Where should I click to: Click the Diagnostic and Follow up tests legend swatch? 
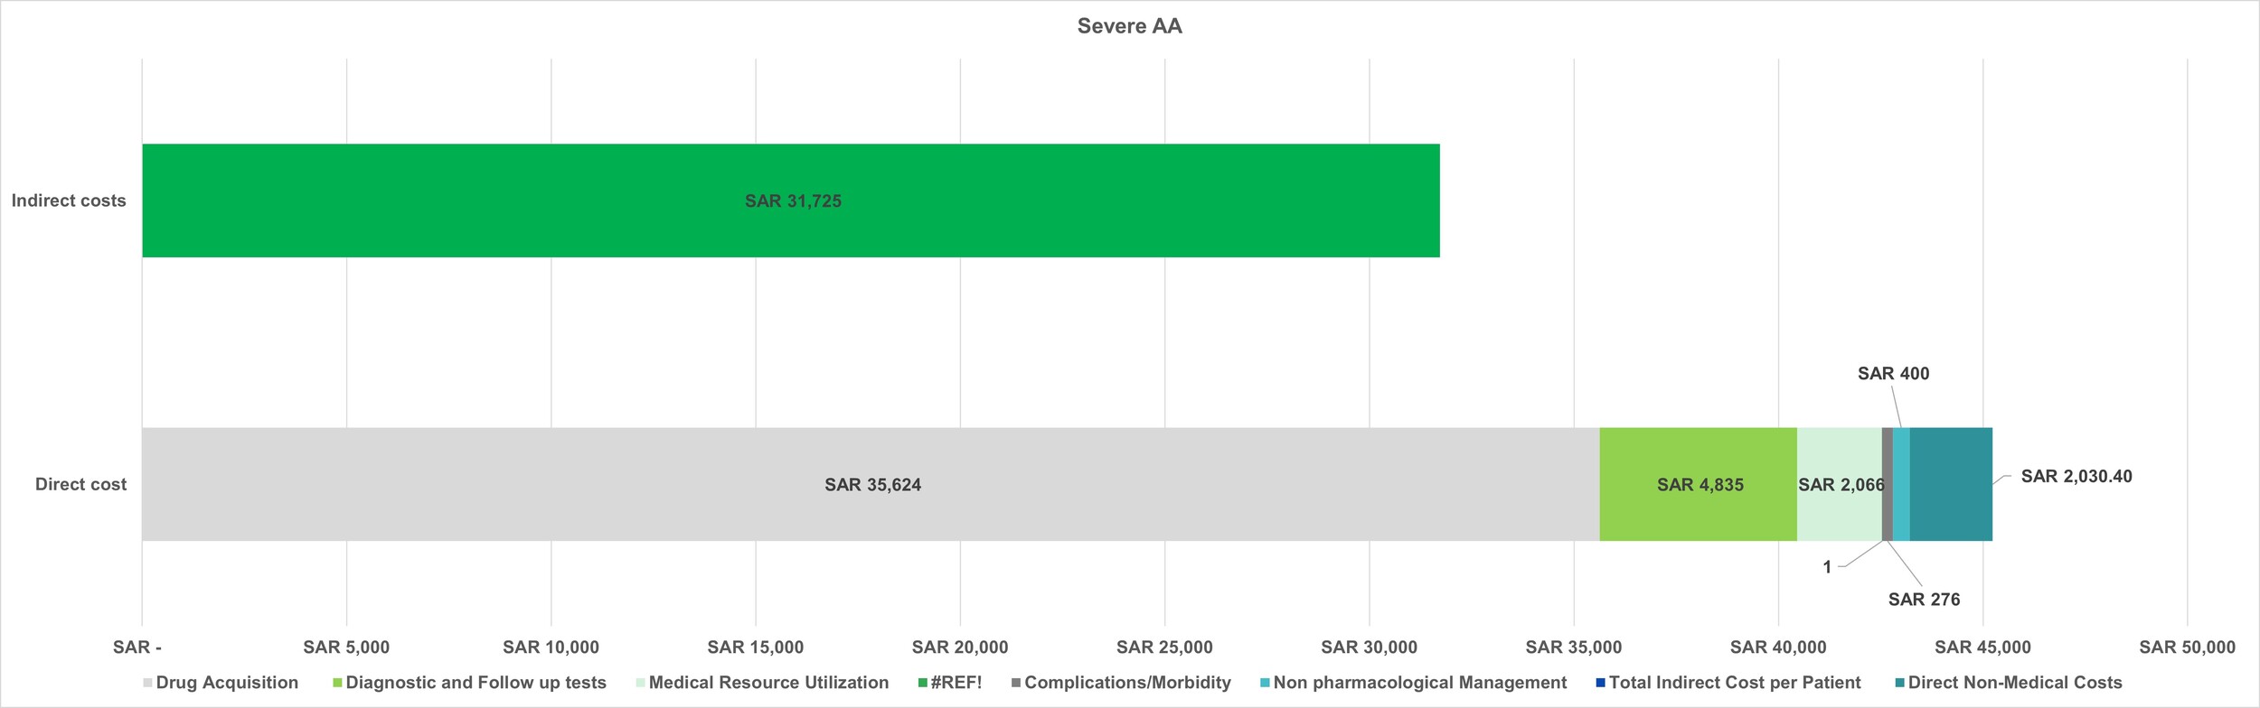tap(338, 684)
